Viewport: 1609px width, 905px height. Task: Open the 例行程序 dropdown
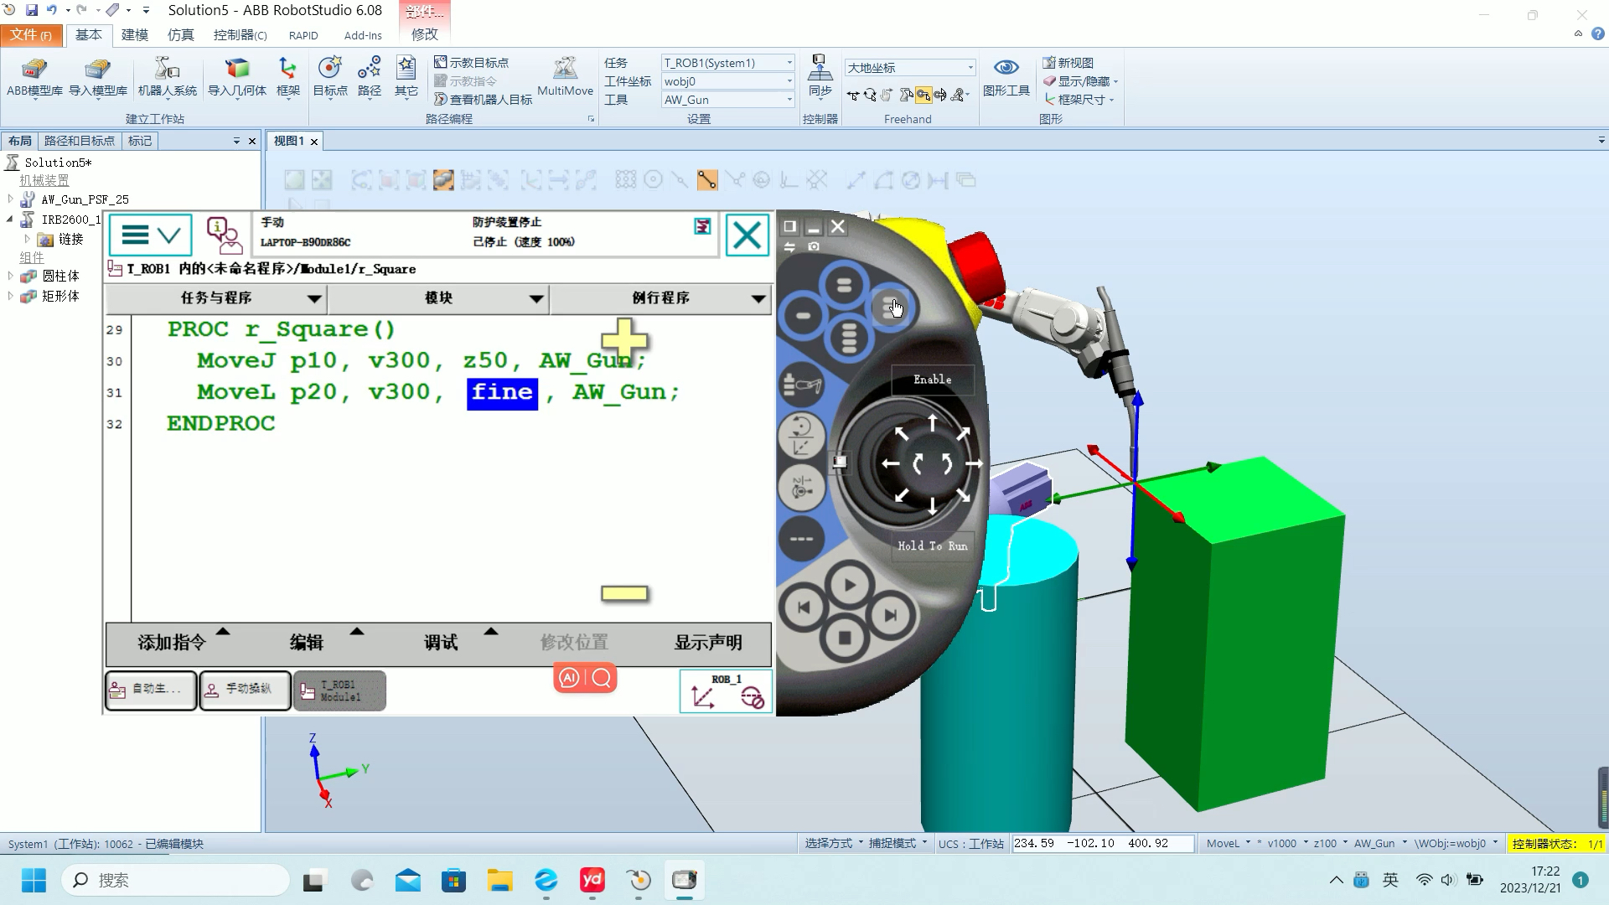(x=660, y=298)
